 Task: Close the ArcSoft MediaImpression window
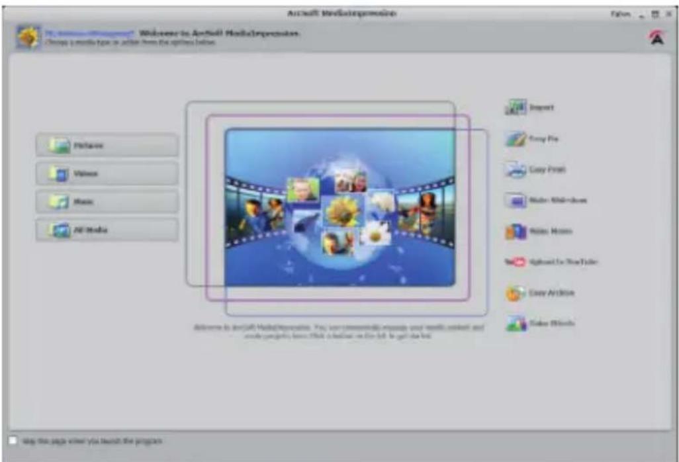pyautogui.click(x=669, y=15)
